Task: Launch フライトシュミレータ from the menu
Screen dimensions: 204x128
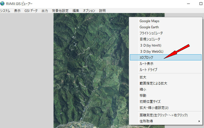Action: (151, 33)
